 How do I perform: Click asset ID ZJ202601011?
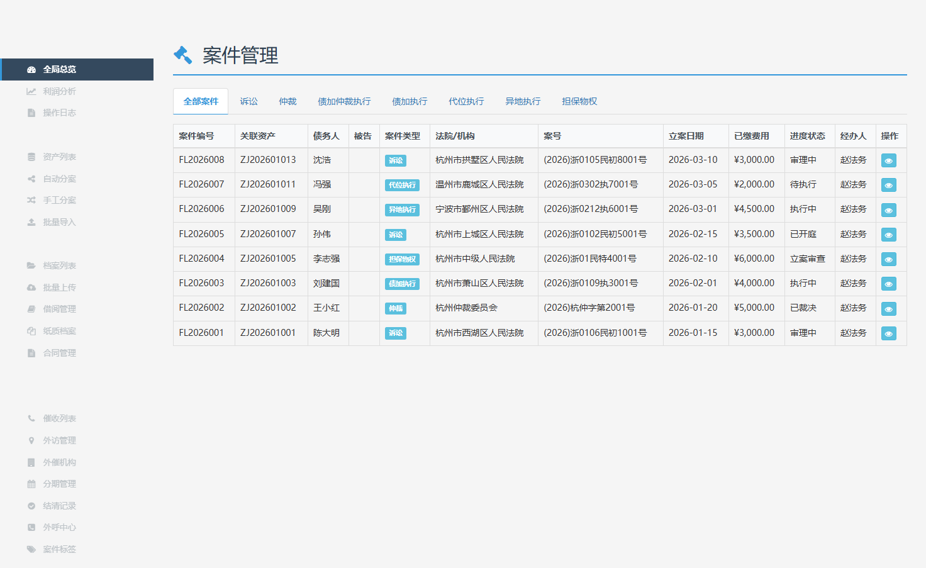point(268,184)
